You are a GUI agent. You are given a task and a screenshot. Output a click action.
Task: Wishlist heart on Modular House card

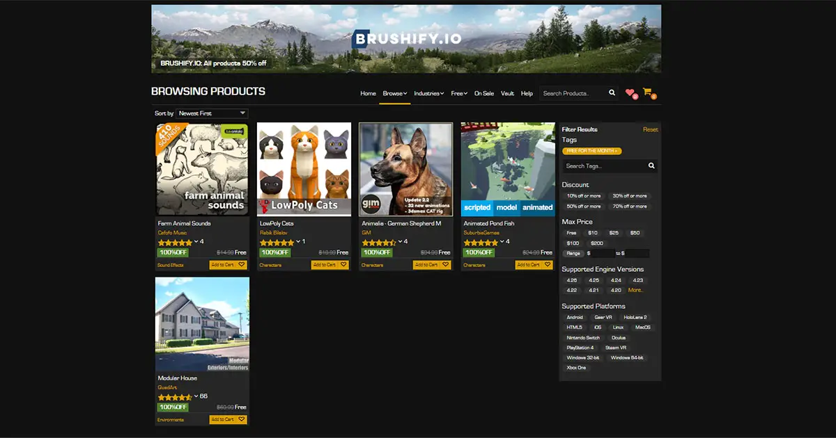tap(242, 419)
